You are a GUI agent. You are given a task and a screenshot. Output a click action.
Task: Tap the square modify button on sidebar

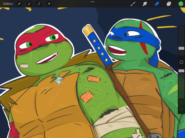tap(181, 62)
